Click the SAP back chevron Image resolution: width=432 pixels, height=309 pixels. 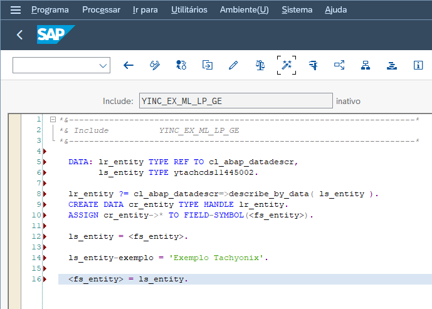[19, 34]
